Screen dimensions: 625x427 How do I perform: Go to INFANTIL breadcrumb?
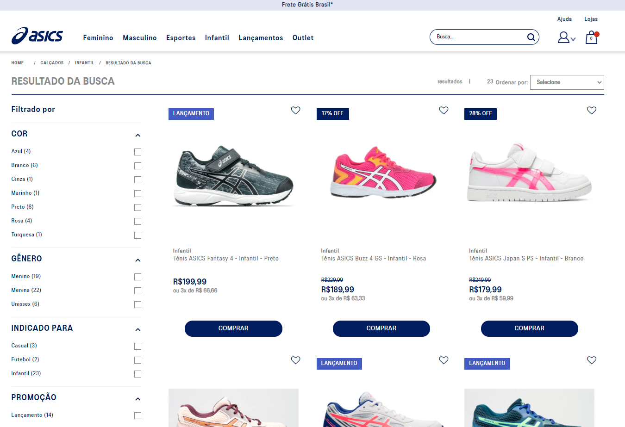(85, 63)
